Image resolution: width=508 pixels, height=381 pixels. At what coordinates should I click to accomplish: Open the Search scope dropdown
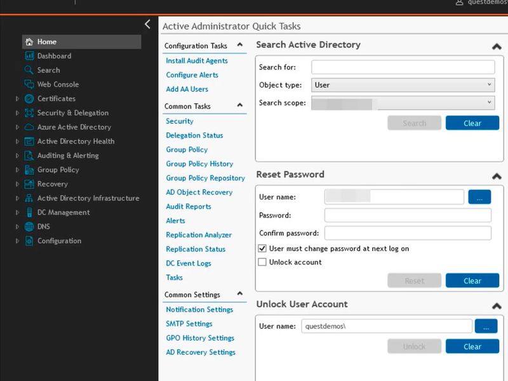[x=403, y=103]
